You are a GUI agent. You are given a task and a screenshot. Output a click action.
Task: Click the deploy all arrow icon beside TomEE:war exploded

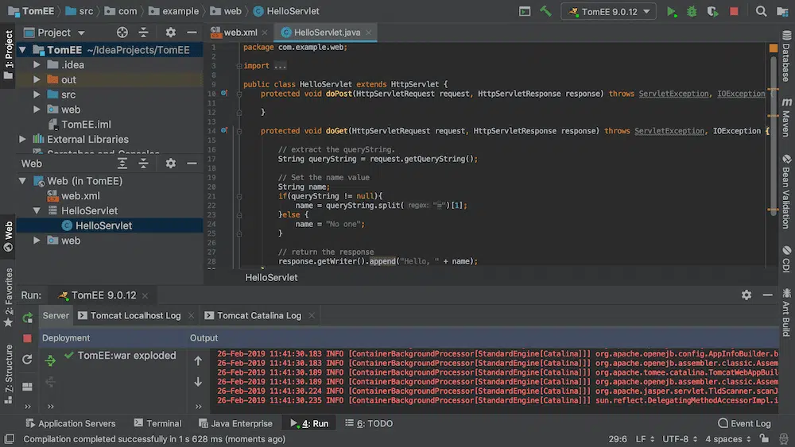pos(50,360)
